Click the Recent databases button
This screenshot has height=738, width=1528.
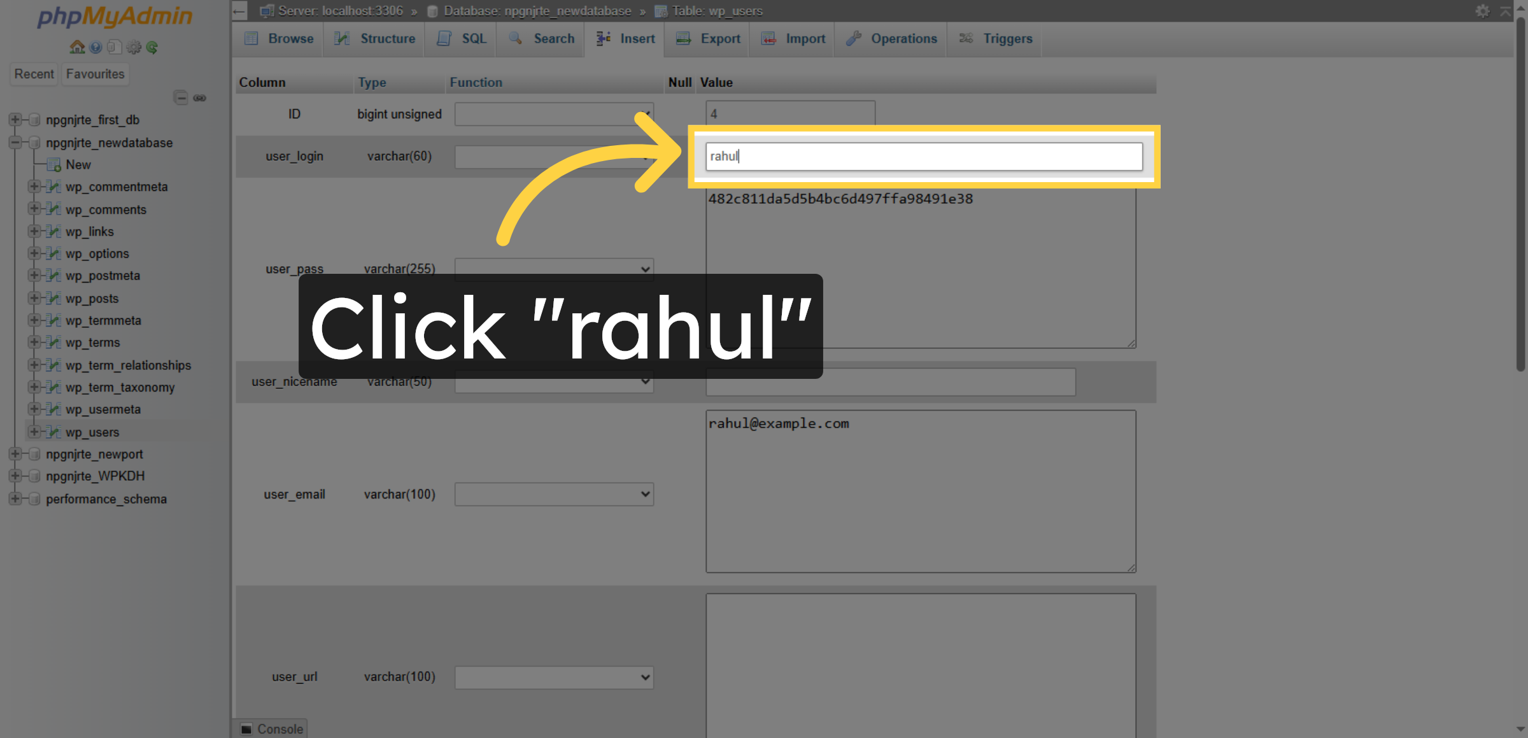click(x=33, y=74)
